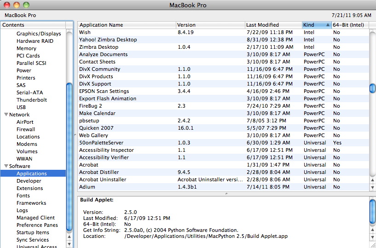Select PCI Cards in the sidebar
The height and width of the screenshot is (248, 376).
pos(28,56)
